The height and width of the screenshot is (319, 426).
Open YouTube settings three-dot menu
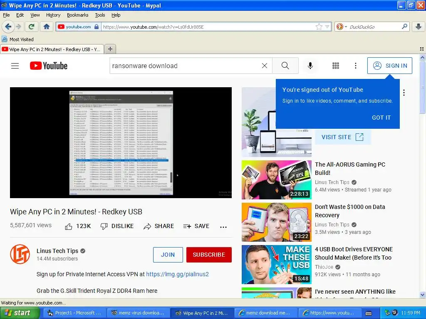click(356, 66)
